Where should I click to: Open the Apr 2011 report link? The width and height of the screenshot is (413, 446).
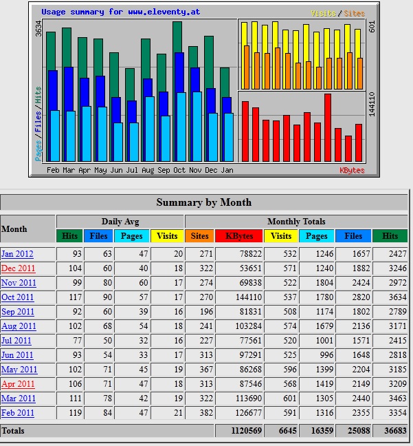18,384
